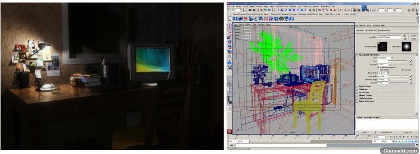Click the red magnet snap icon
The height and width of the screenshot is (154, 420).
pyautogui.click(x=336, y=10)
